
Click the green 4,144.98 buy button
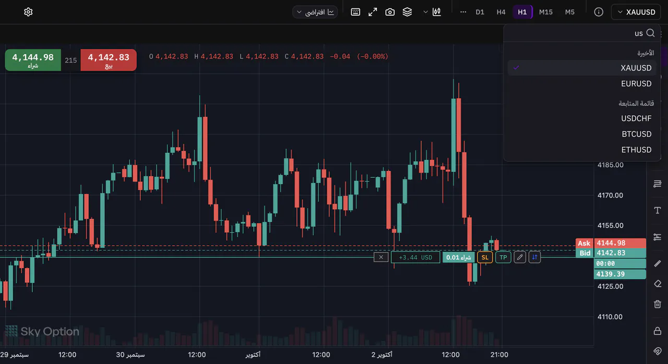click(33, 60)
